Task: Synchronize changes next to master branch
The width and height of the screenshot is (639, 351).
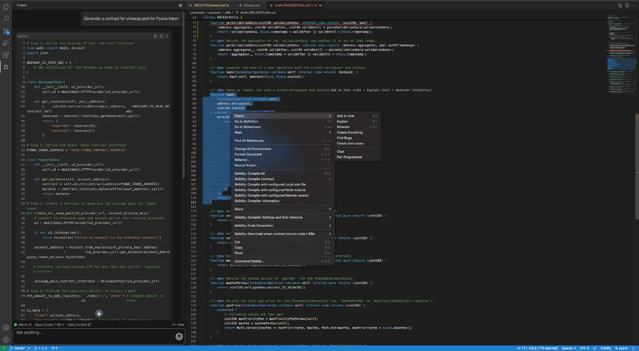Action: [28, 348]
